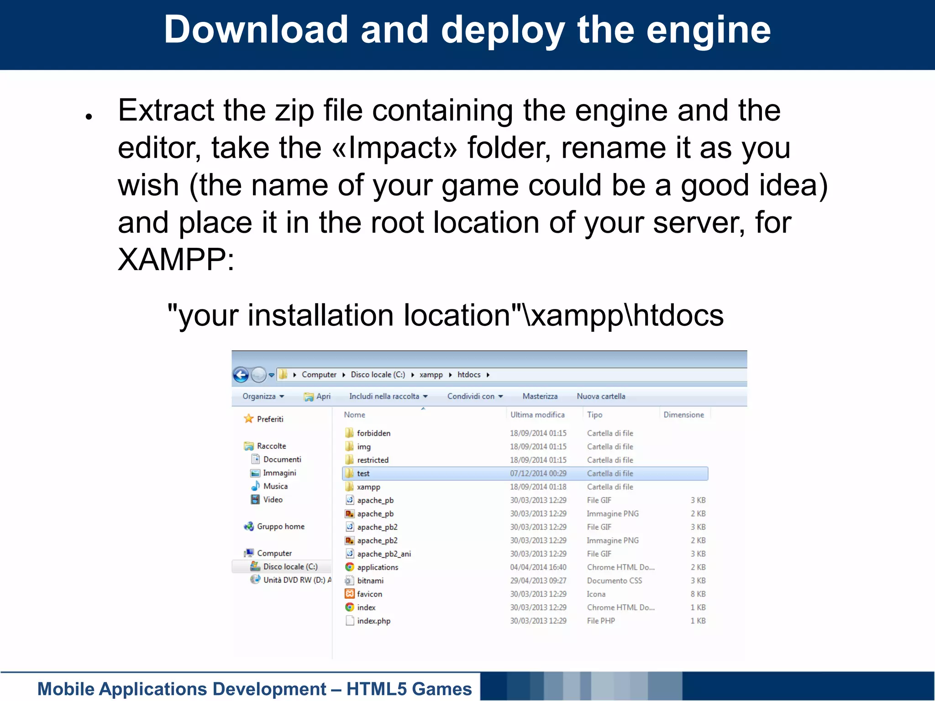Select the apache_pb2 GIF file icon
The height and width of the screenshot is (701, 935).
(x=350, y=527)
